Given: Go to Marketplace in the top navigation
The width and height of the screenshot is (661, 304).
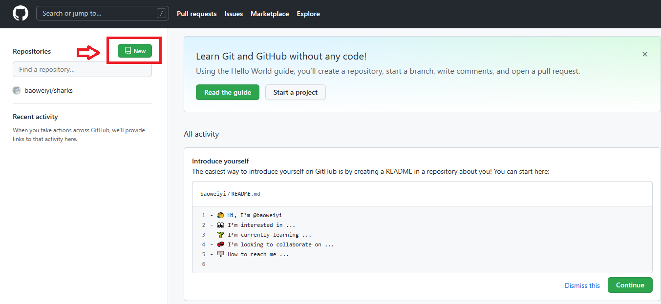Looking at the screenshot, I should click(x=270, y=14).
